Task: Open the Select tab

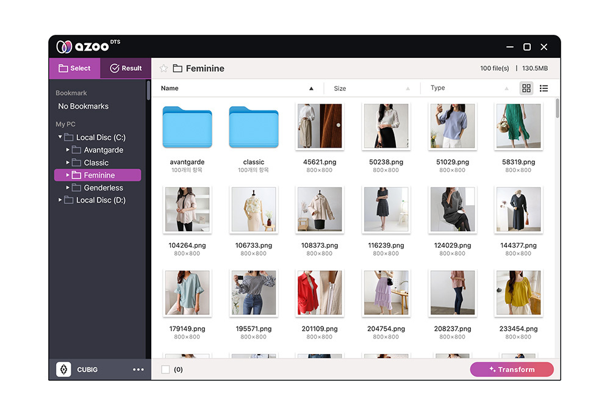Action: point(74,68)
